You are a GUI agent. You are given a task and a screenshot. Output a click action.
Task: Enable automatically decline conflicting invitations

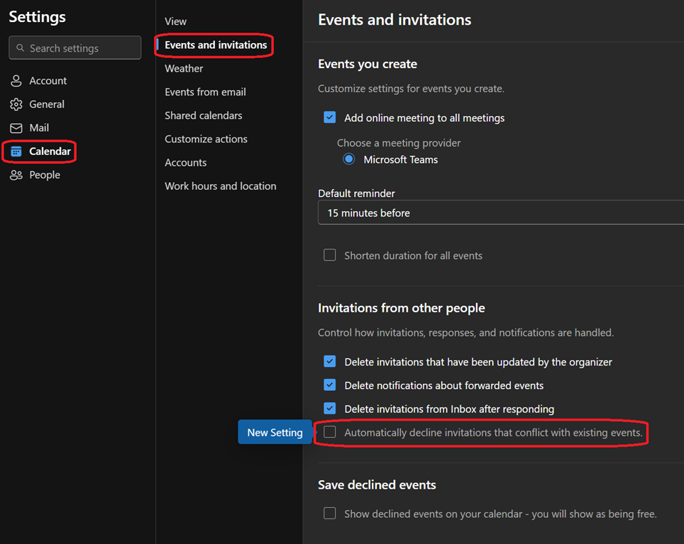(330, 432)
